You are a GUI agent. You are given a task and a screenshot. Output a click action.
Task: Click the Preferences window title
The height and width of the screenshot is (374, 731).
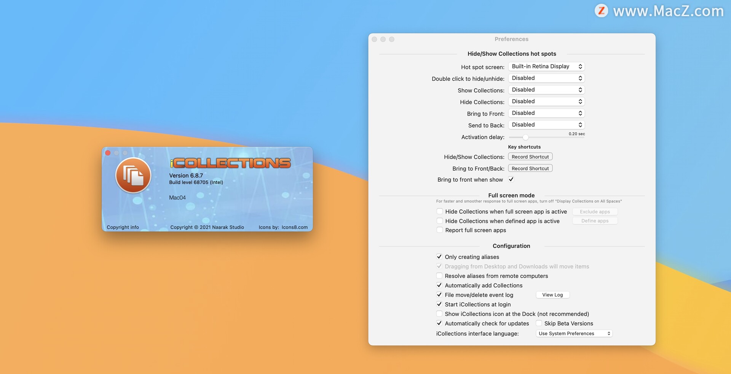(511, 39)
